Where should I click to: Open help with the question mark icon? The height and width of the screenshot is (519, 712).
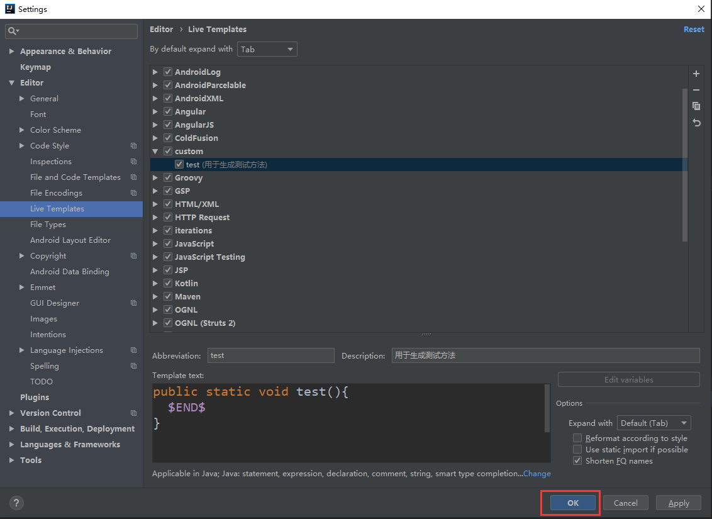16,503
